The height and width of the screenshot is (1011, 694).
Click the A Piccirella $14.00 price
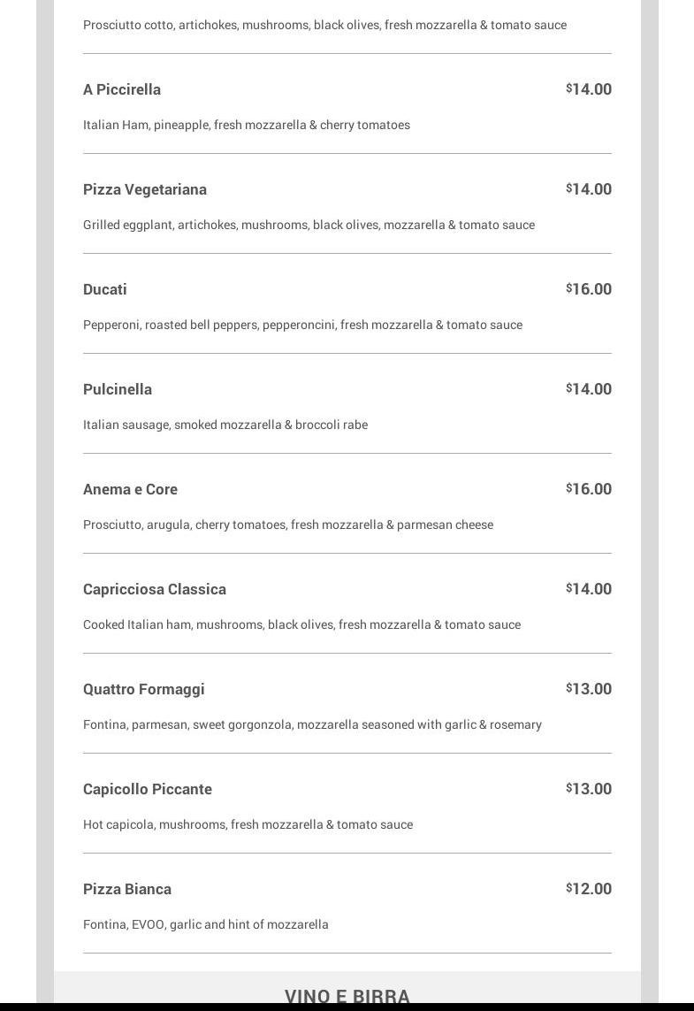click(589, 89)
